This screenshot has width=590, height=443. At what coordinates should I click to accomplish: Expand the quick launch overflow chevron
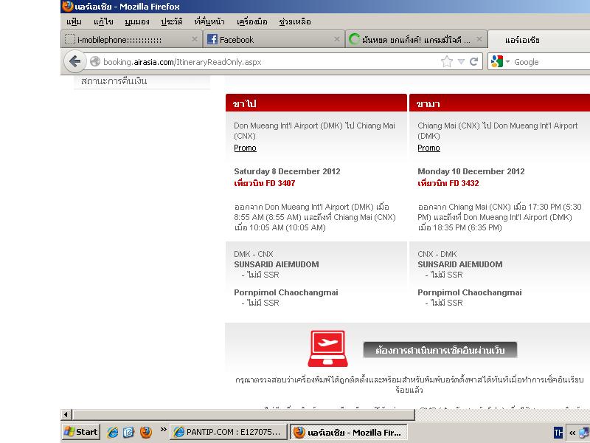tap(163, 429)
